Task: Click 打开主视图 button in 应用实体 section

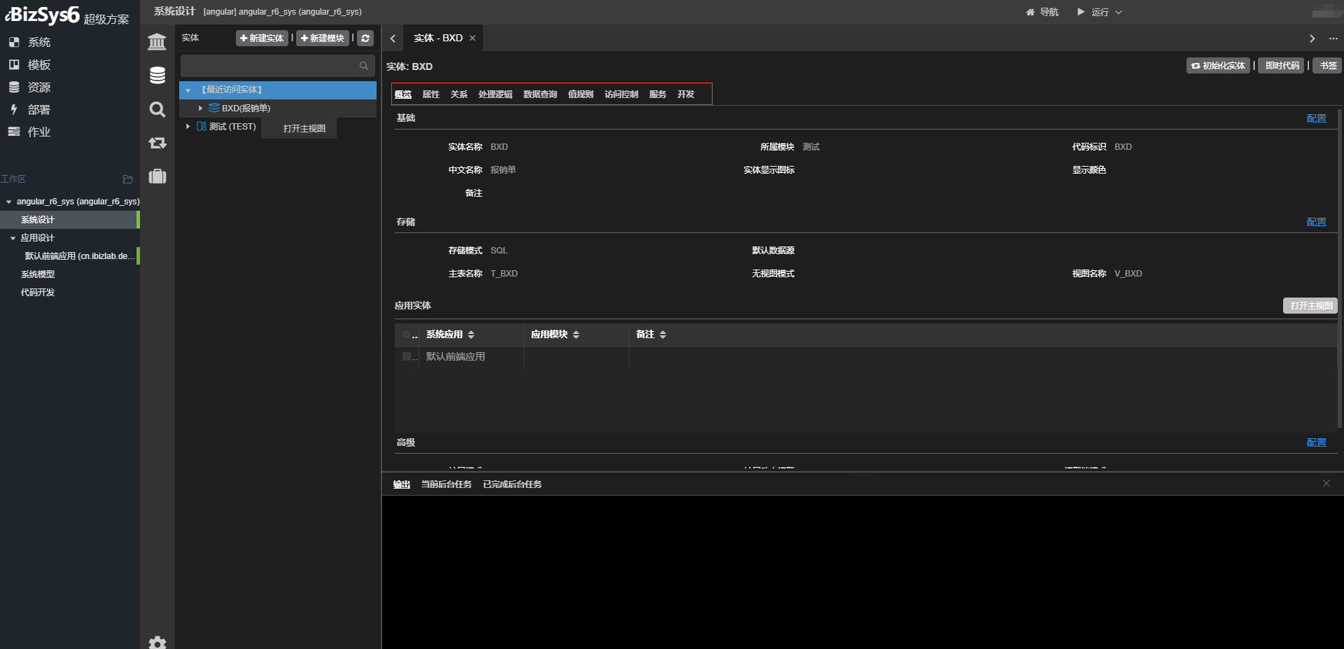Action: 1310,305
